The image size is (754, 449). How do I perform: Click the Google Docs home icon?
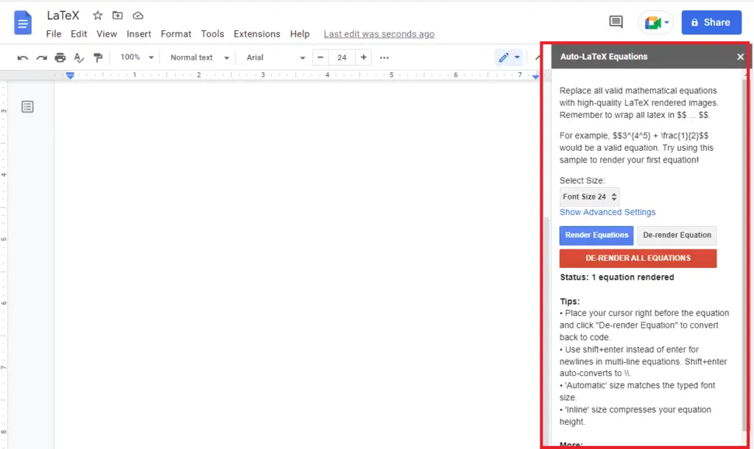point(22,24)
